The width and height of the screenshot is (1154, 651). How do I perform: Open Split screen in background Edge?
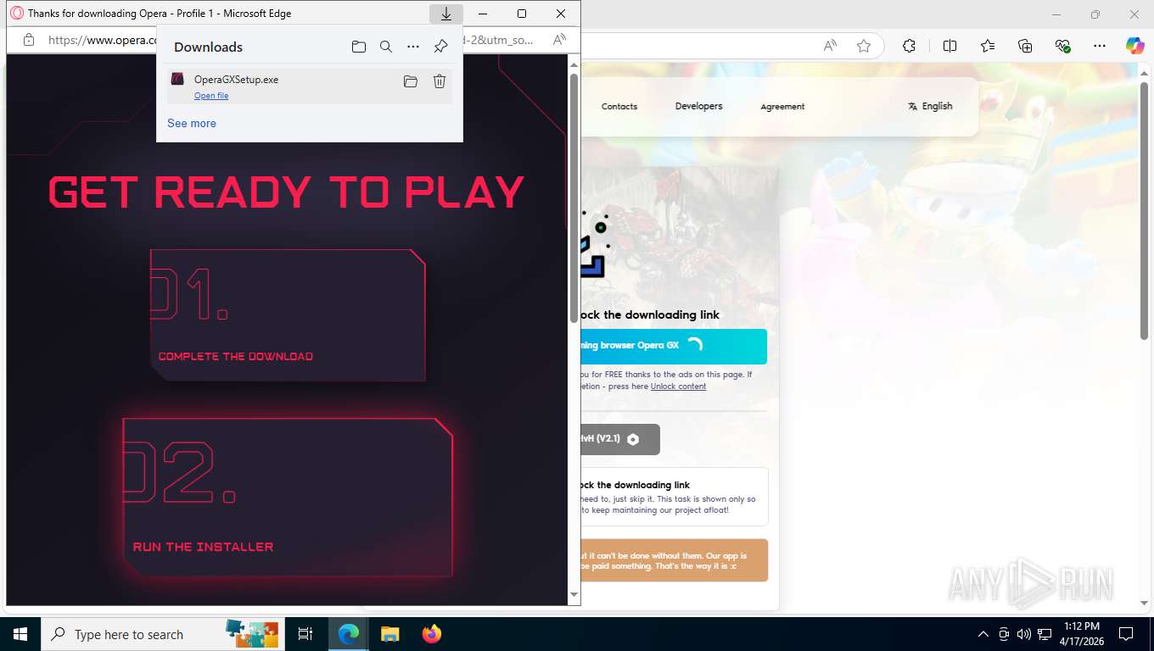tap(950, 46)
